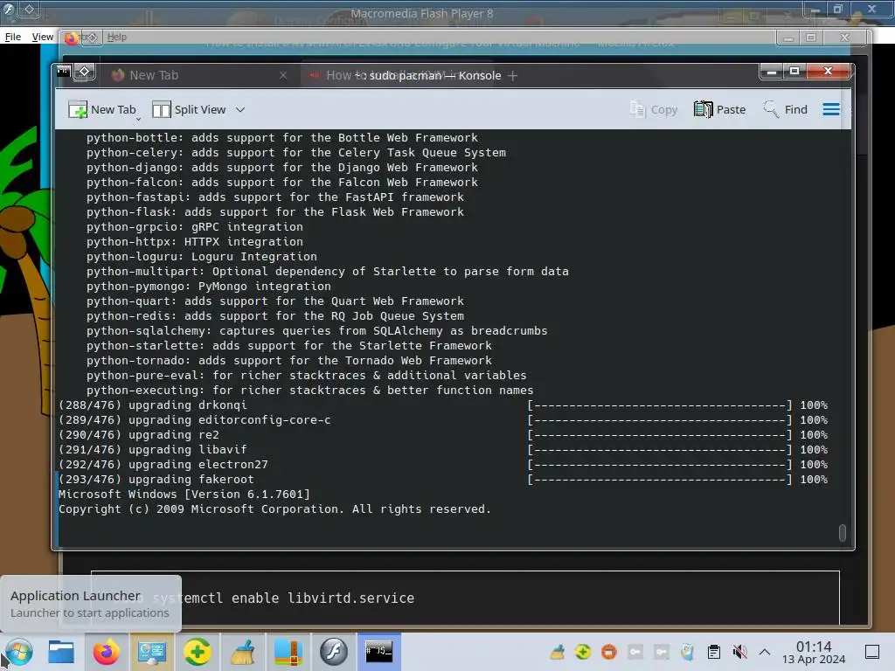Click the Flash Player title bar app icon

8,10
